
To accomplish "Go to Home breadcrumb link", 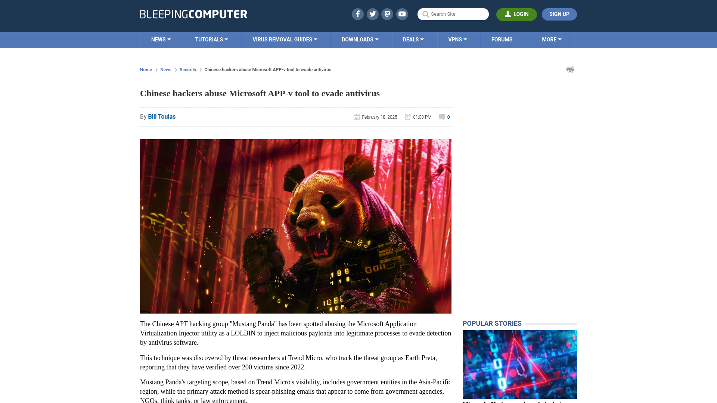I will [x=146, y=70].
